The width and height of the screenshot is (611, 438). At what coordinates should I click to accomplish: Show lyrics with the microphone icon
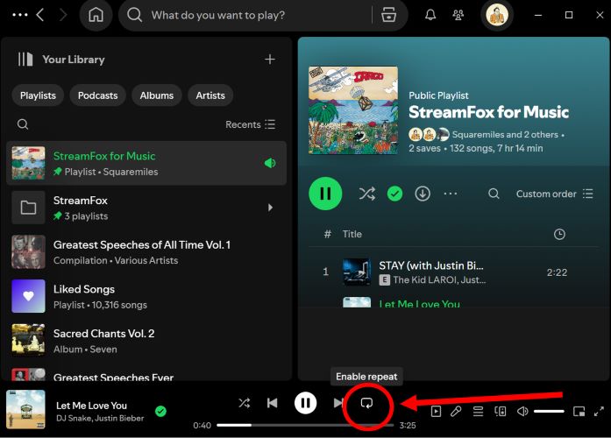click(457, 411)
